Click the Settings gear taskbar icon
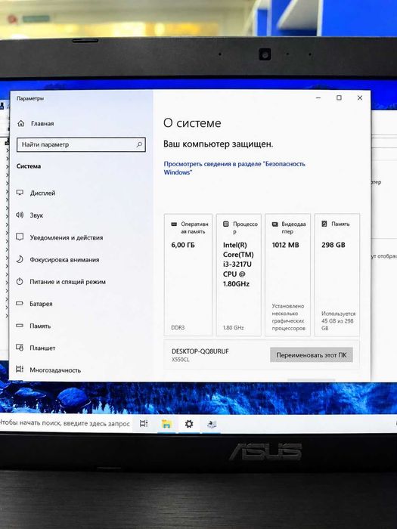397x529 pixels. tap(189, 424)
